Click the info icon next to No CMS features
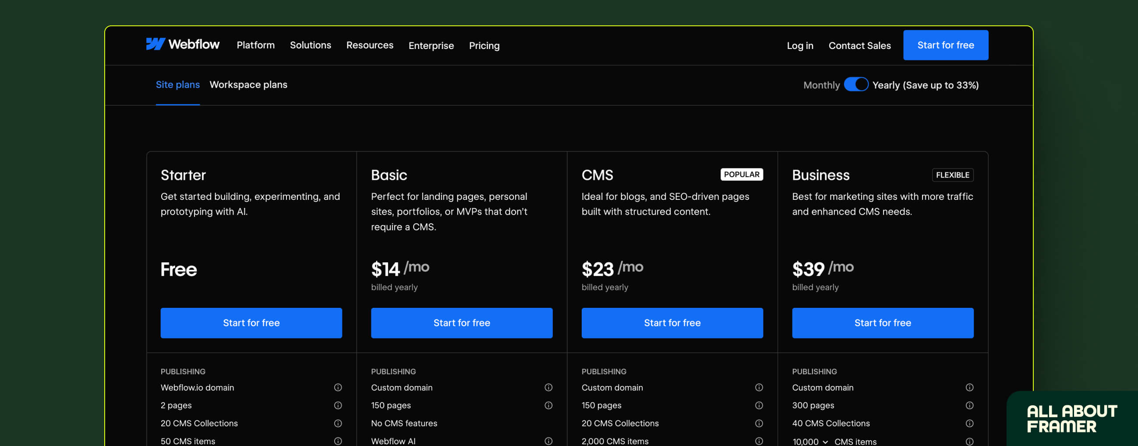The image size is (1138, 446). click(548, 424)
